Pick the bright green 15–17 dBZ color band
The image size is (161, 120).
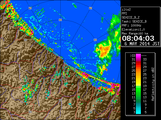point(138,89)
